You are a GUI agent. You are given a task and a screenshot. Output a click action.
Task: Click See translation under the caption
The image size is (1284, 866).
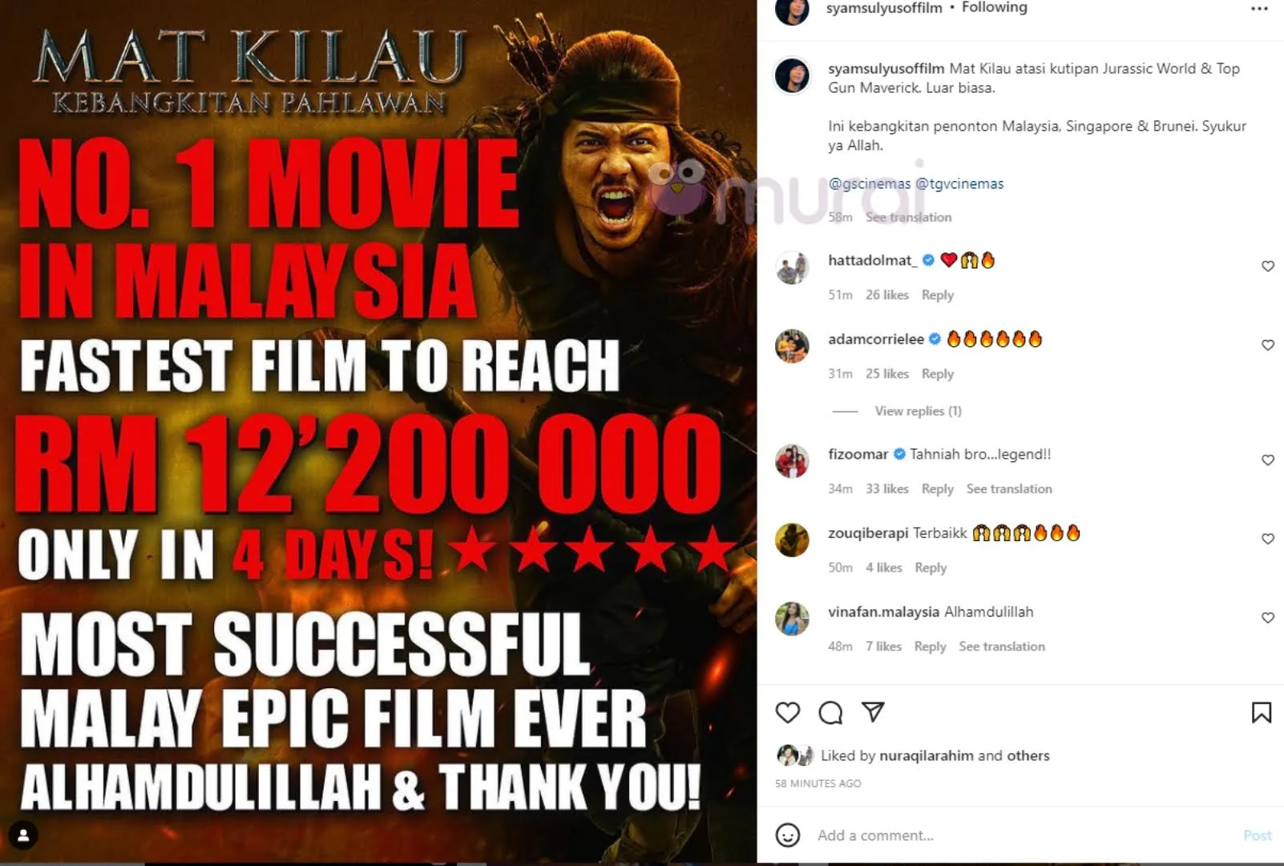[x=908, y=217]
